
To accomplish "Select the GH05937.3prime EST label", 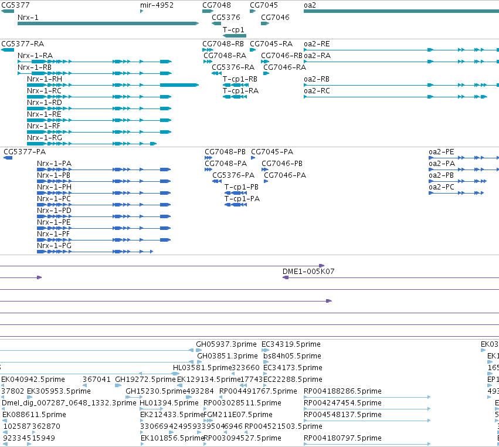I will coord(226,344).
